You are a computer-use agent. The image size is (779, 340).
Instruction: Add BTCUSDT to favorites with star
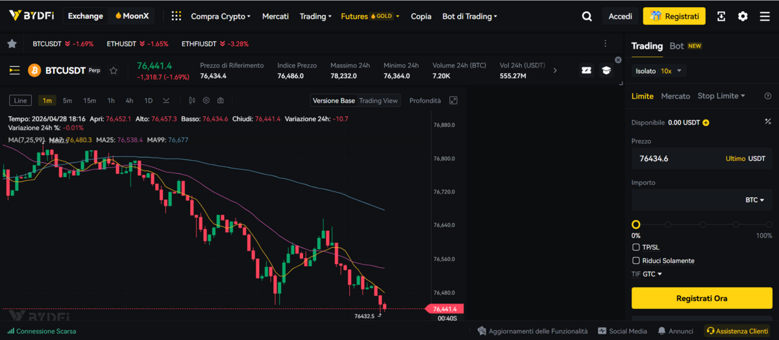click(x=114, y=71)
